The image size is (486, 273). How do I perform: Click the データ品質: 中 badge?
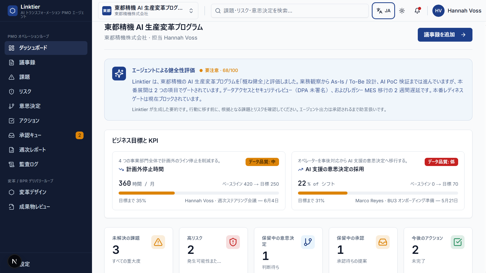click(262, 162)
